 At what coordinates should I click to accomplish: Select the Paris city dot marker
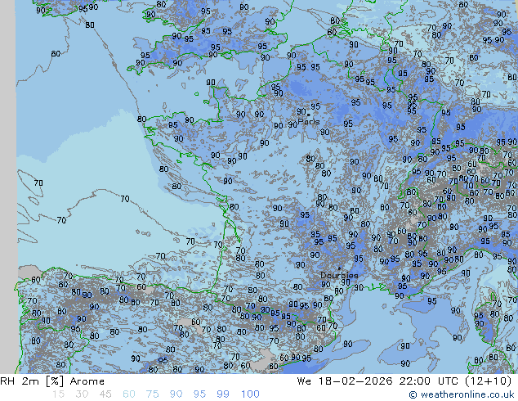point(309,114)
